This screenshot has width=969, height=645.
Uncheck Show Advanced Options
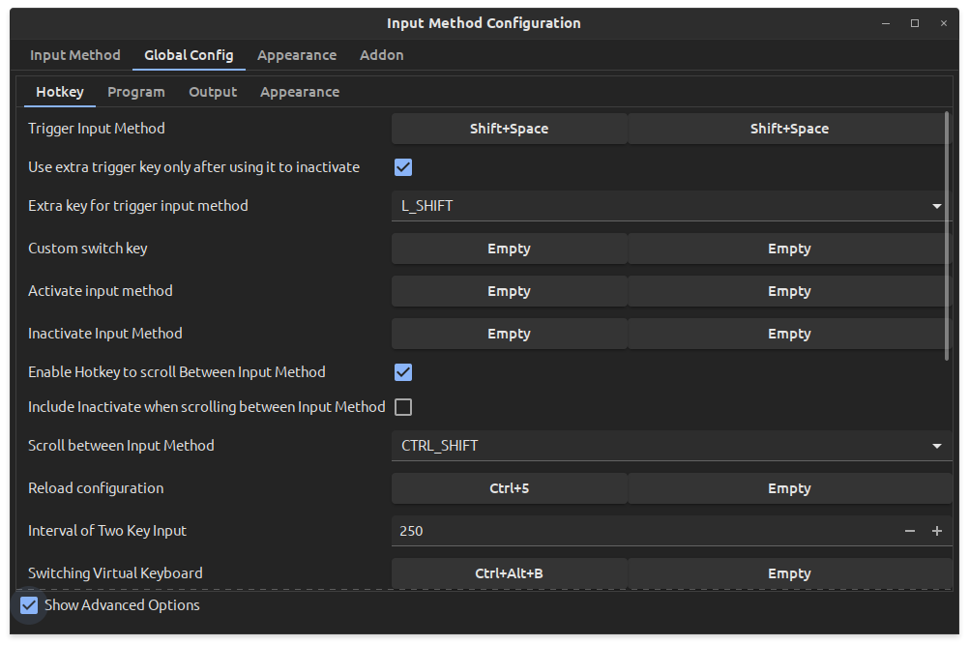pos(29,605)
